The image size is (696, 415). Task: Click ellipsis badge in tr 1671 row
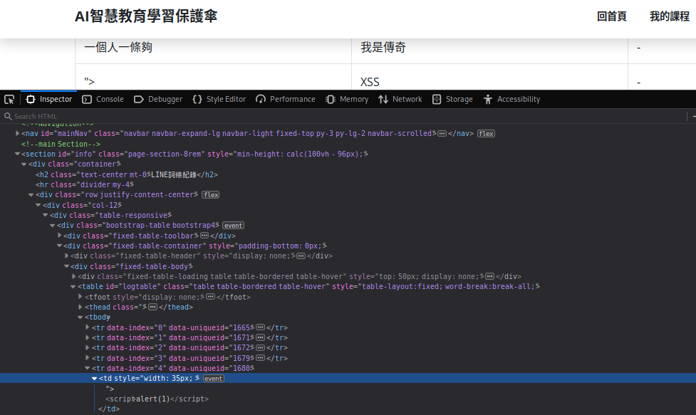(x=261, y=337)
